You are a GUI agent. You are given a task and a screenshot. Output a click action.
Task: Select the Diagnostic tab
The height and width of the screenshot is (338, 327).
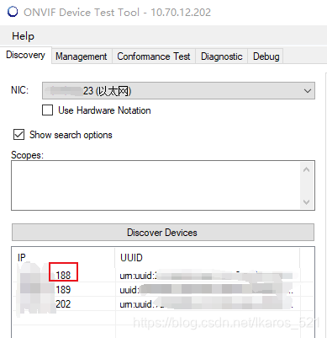tap(221, 56)
